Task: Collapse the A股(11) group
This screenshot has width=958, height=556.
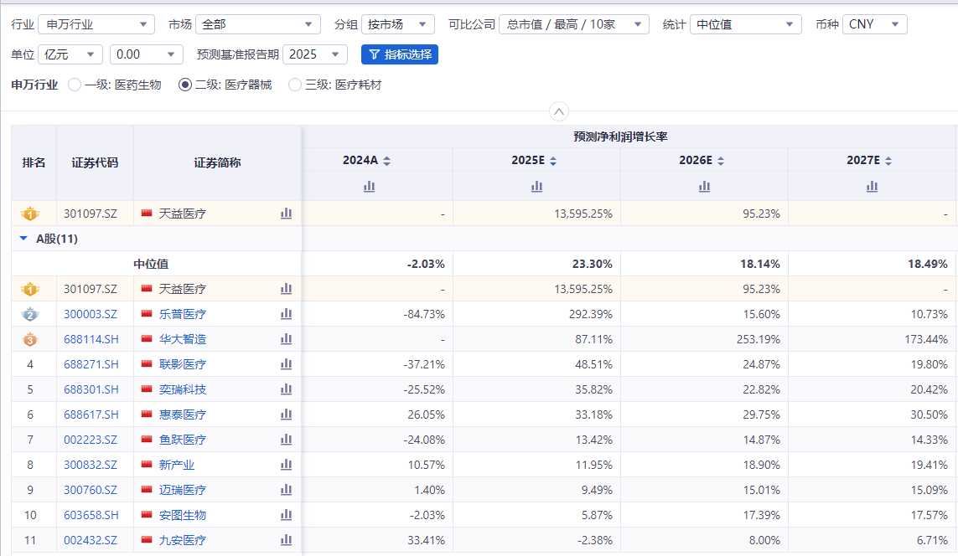Action: (x=23, y=239)
